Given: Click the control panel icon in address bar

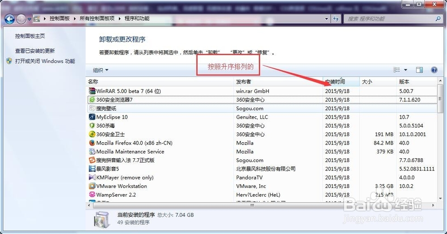Looking at the screenshot, I should pyautogui.click(x=37, y=19).
